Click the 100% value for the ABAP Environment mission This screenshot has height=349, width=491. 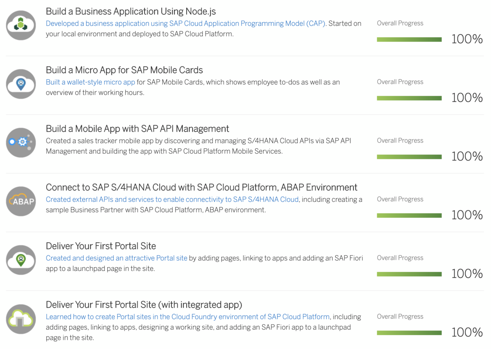[467, 215]
